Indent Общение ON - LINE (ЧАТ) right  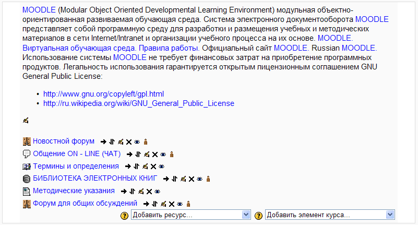pyautogui.click(x=129, y=155)
